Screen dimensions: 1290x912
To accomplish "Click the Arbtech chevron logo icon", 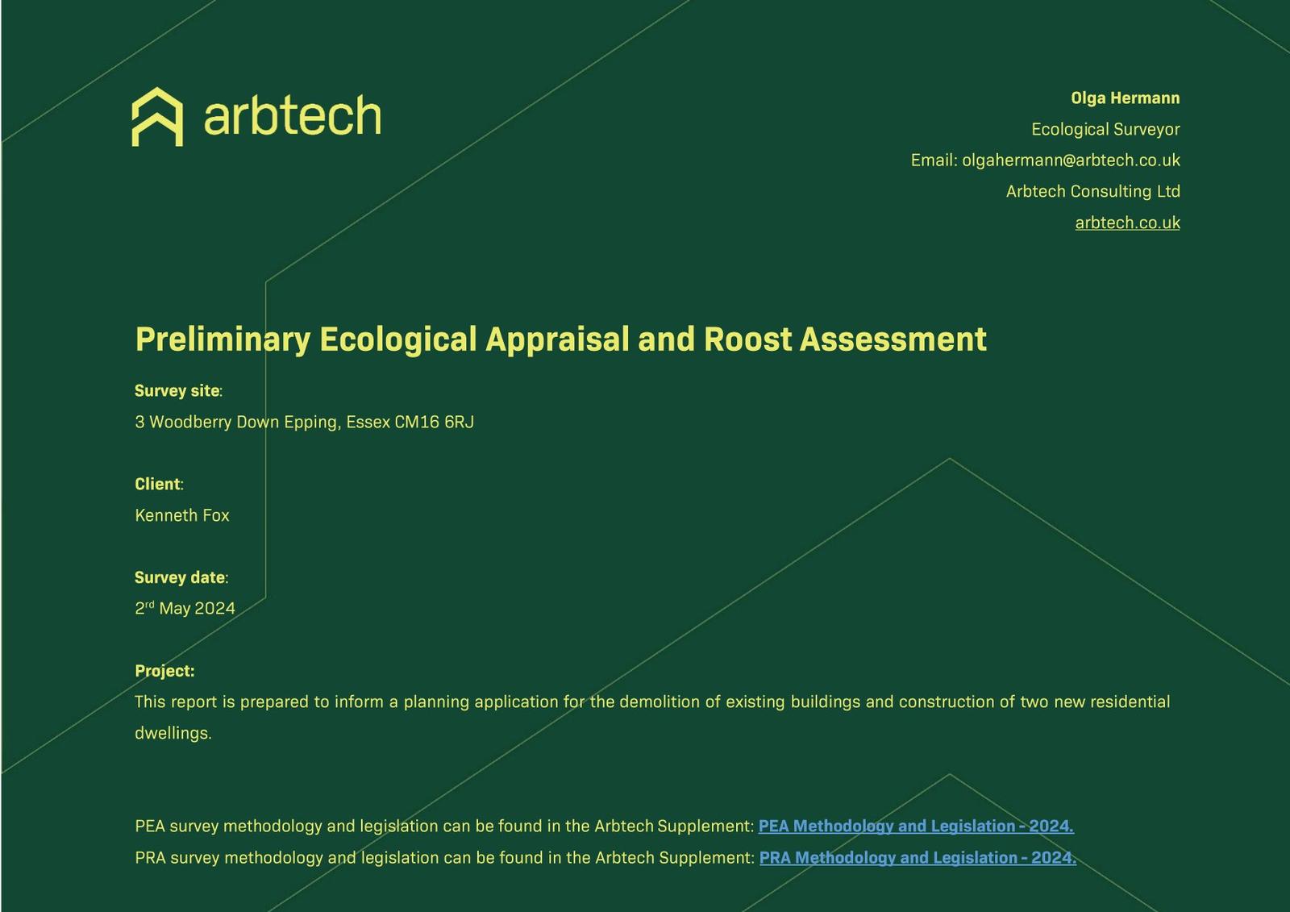I will tap(157, 117).
